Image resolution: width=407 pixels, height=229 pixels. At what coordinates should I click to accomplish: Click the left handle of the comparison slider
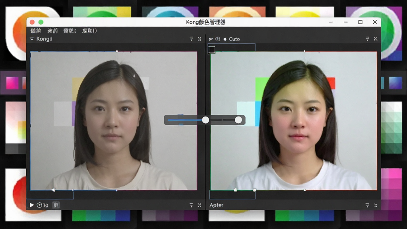[x=205, y=120]
